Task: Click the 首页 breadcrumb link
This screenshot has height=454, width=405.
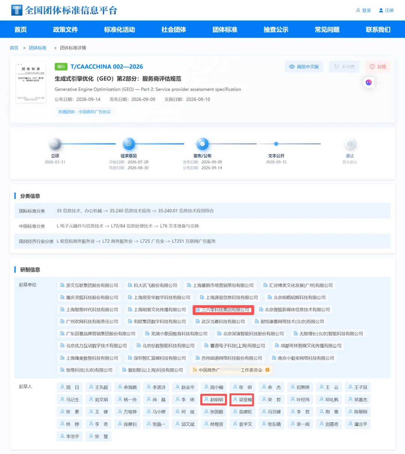Action: (14, 48)
